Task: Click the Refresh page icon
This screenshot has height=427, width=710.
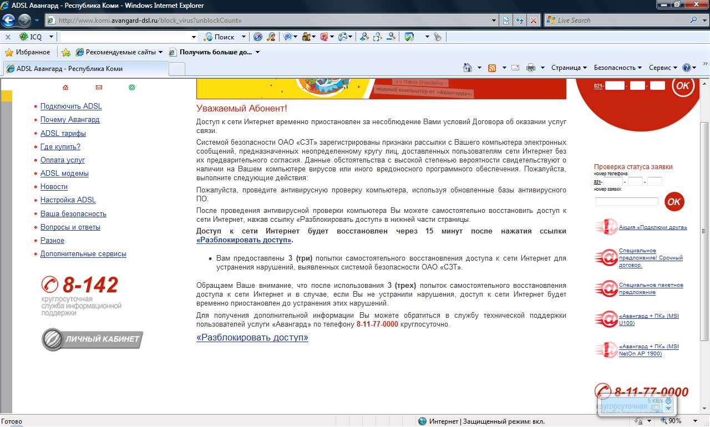Action: [520, 21]
